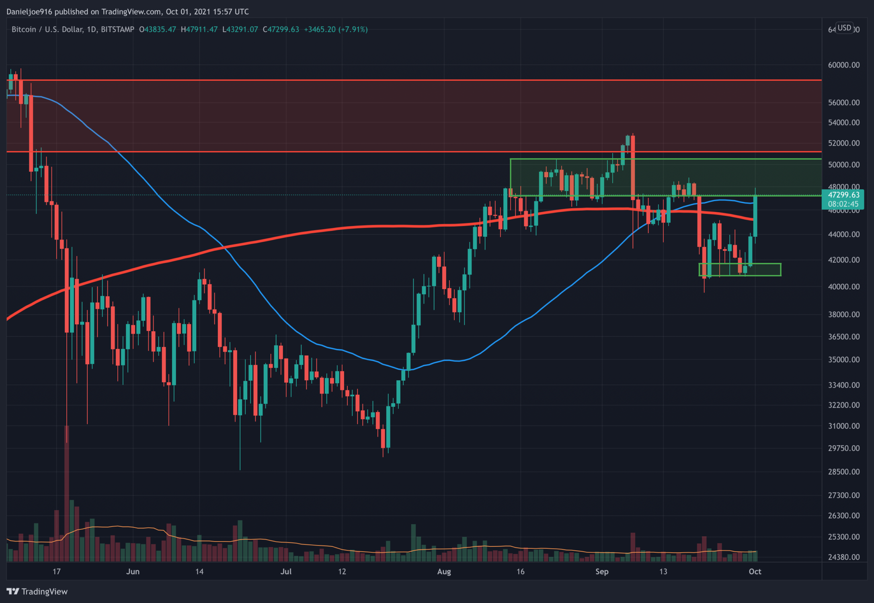Click the 40000.00 price axis label

844,287
